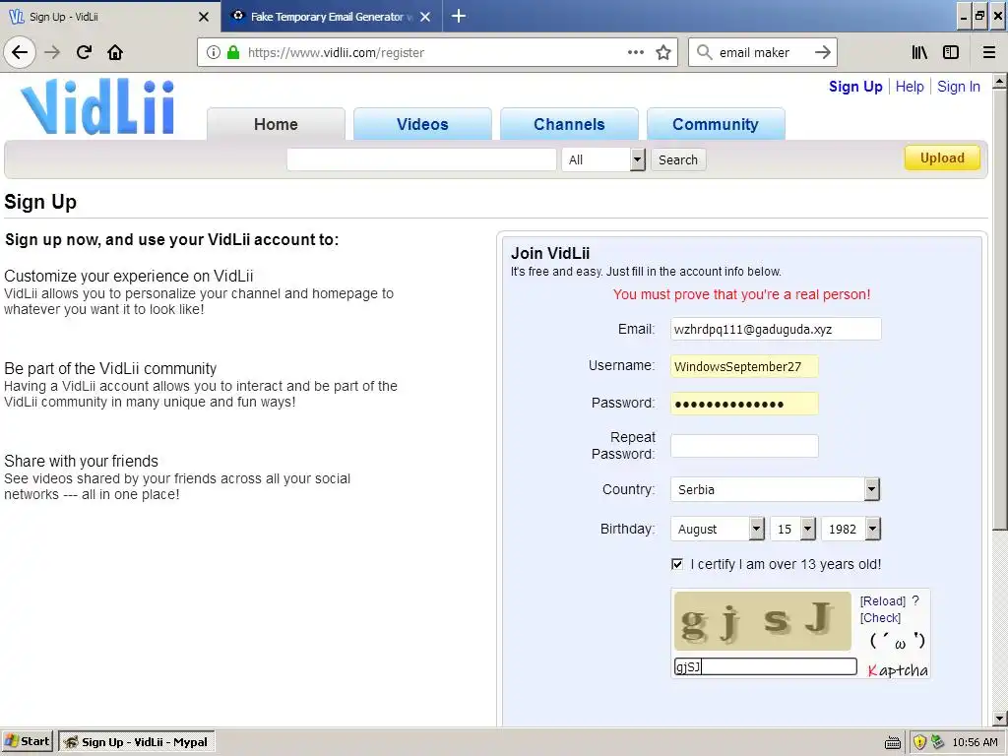
Task: Open the Sign In link
Action: [959, 87]
